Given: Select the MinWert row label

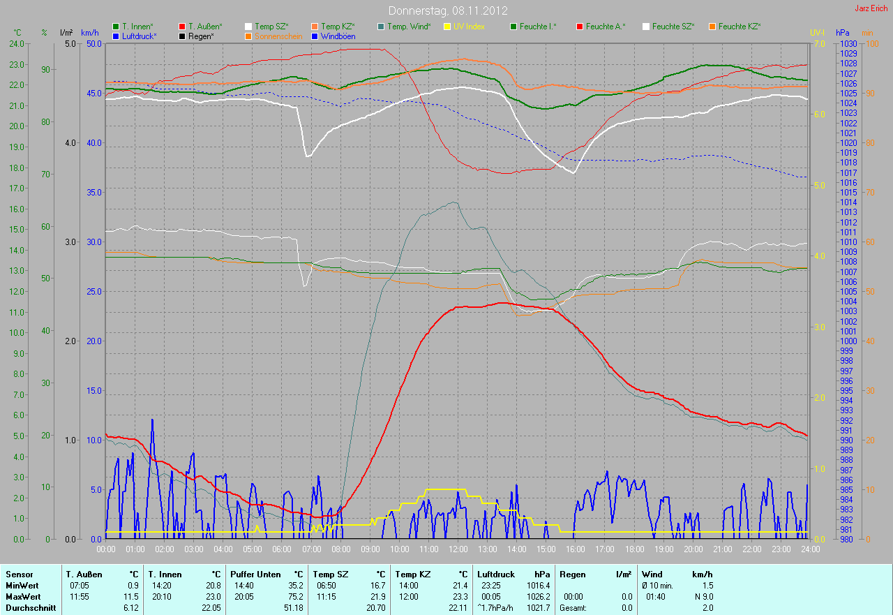Looking at the screenshot, I should [23, 585].
